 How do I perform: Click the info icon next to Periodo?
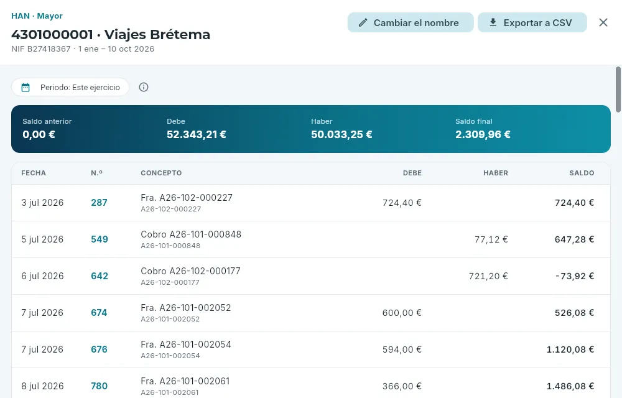144,87
